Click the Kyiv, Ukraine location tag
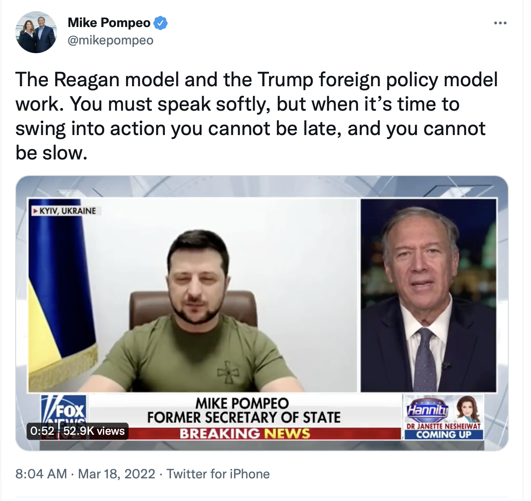Viewport: 531px width, 501px height. click(65, 211)
